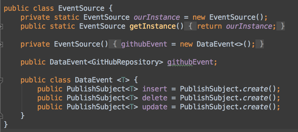Click GitHubRepository type argument
Image resolution: width=298 pixels, height=132 pixels.
point(126,62)
